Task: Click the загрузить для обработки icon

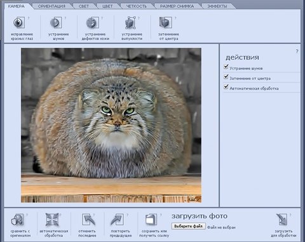Action: click(x=282, y=220)
